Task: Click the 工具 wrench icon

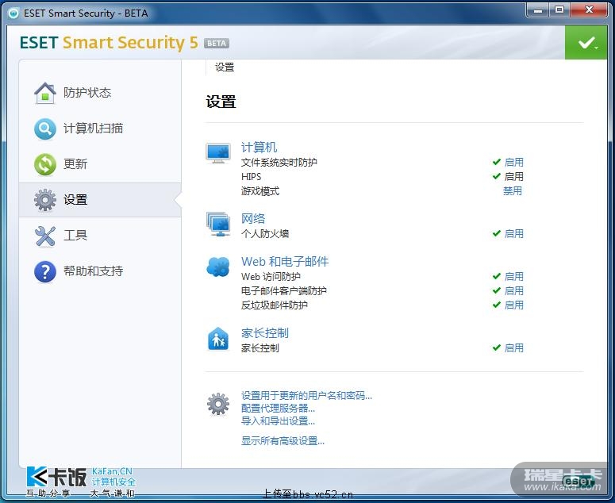Action: point(45,236)
